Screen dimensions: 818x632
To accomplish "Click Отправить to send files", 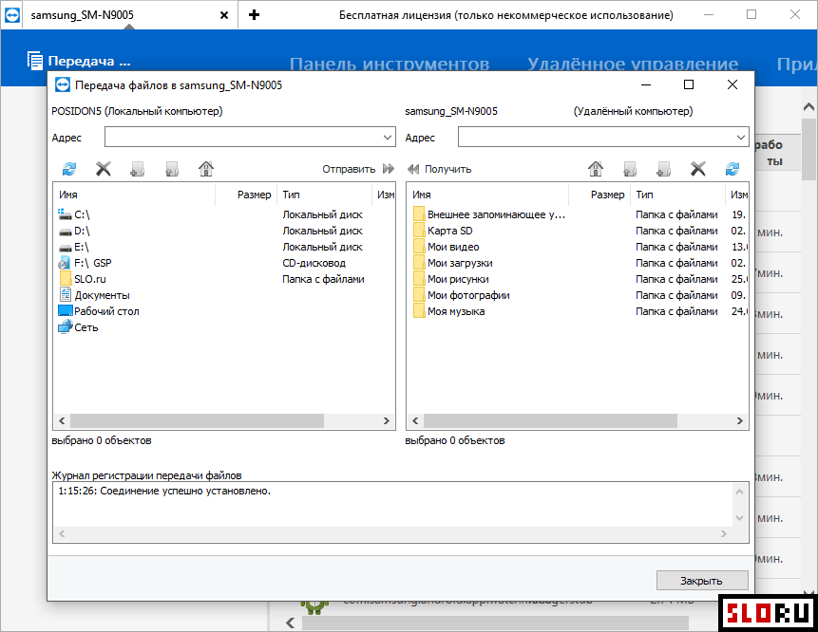I will [x=358, y=169].
